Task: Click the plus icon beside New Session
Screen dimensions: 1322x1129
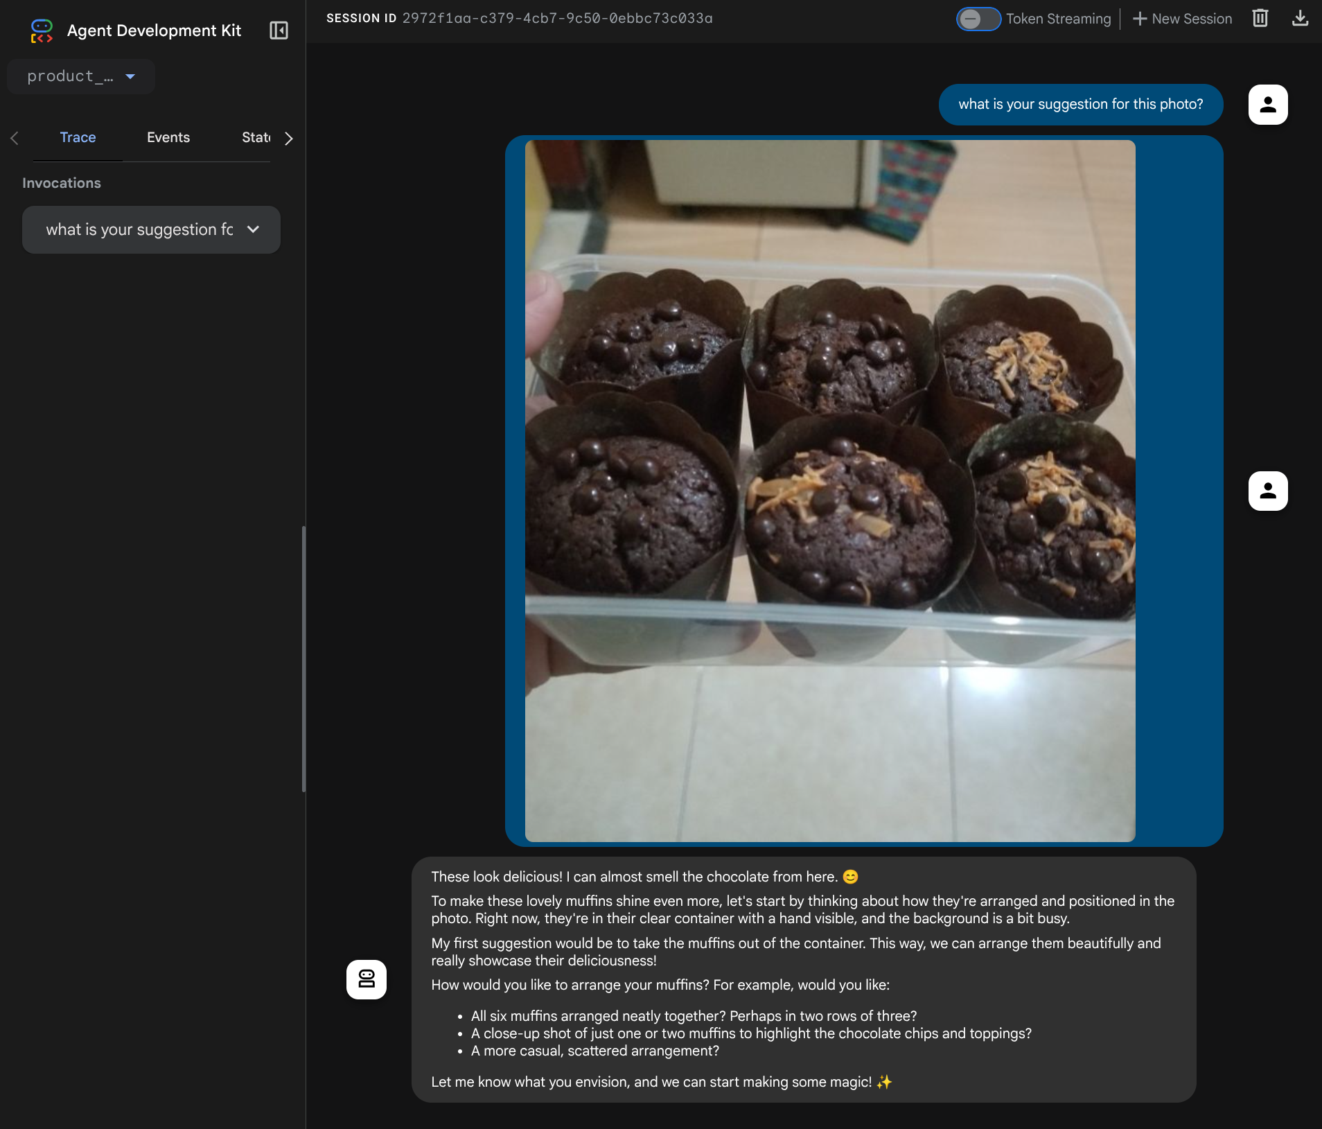Action: coord(1138,19)
